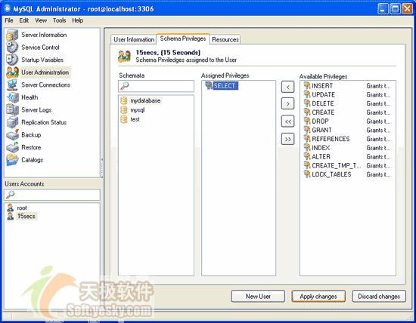Image resolution: width=416 pixels, height=323 pixels.
Task: Click the MySQL Administrator title bar icon
Action: tap(7, 8)
